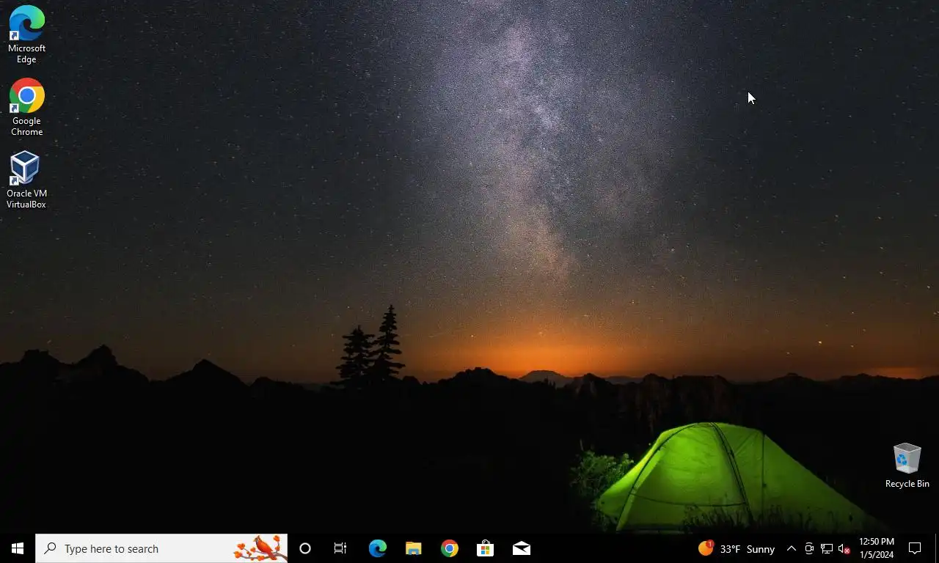Open Task View from the taskbar
Viewport: 939px width, 563px height.
(340, 548)
